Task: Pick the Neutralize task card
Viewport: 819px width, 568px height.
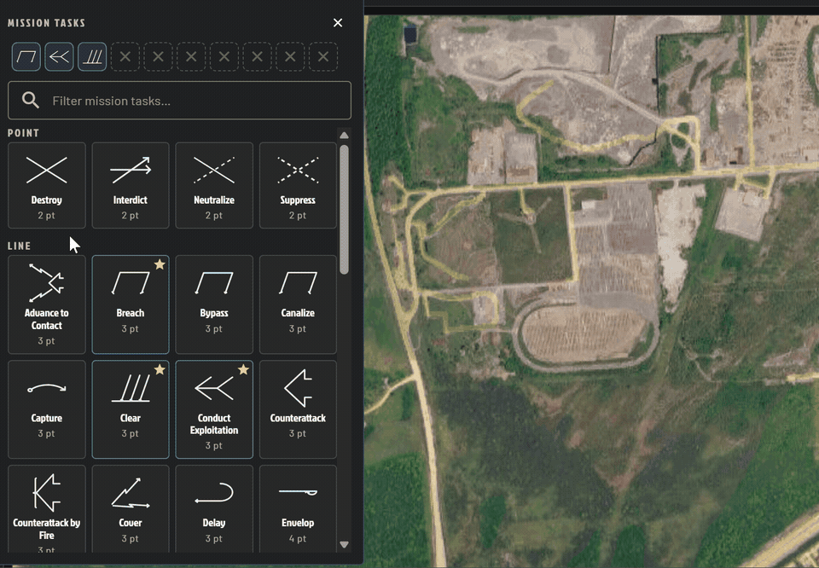Action: click(x=214, y=185)
